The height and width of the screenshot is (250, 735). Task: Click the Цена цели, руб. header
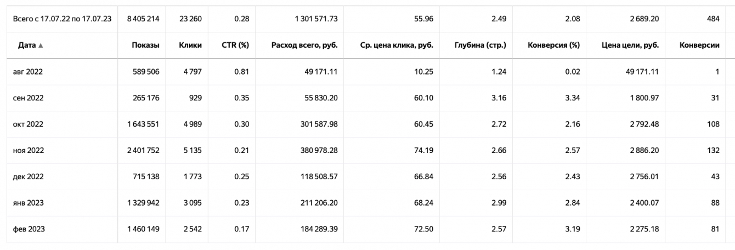pos(630,45)
